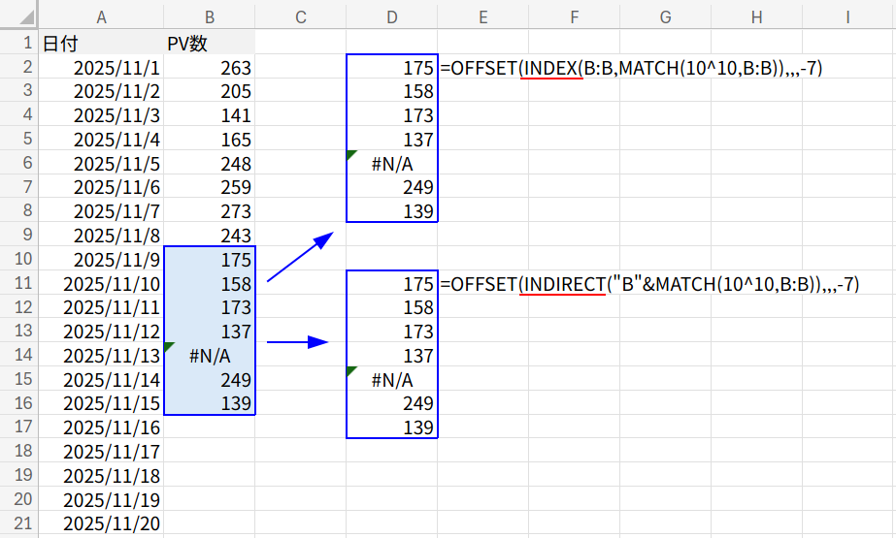Select the date cell 2025/11/1

coord(101,68)
